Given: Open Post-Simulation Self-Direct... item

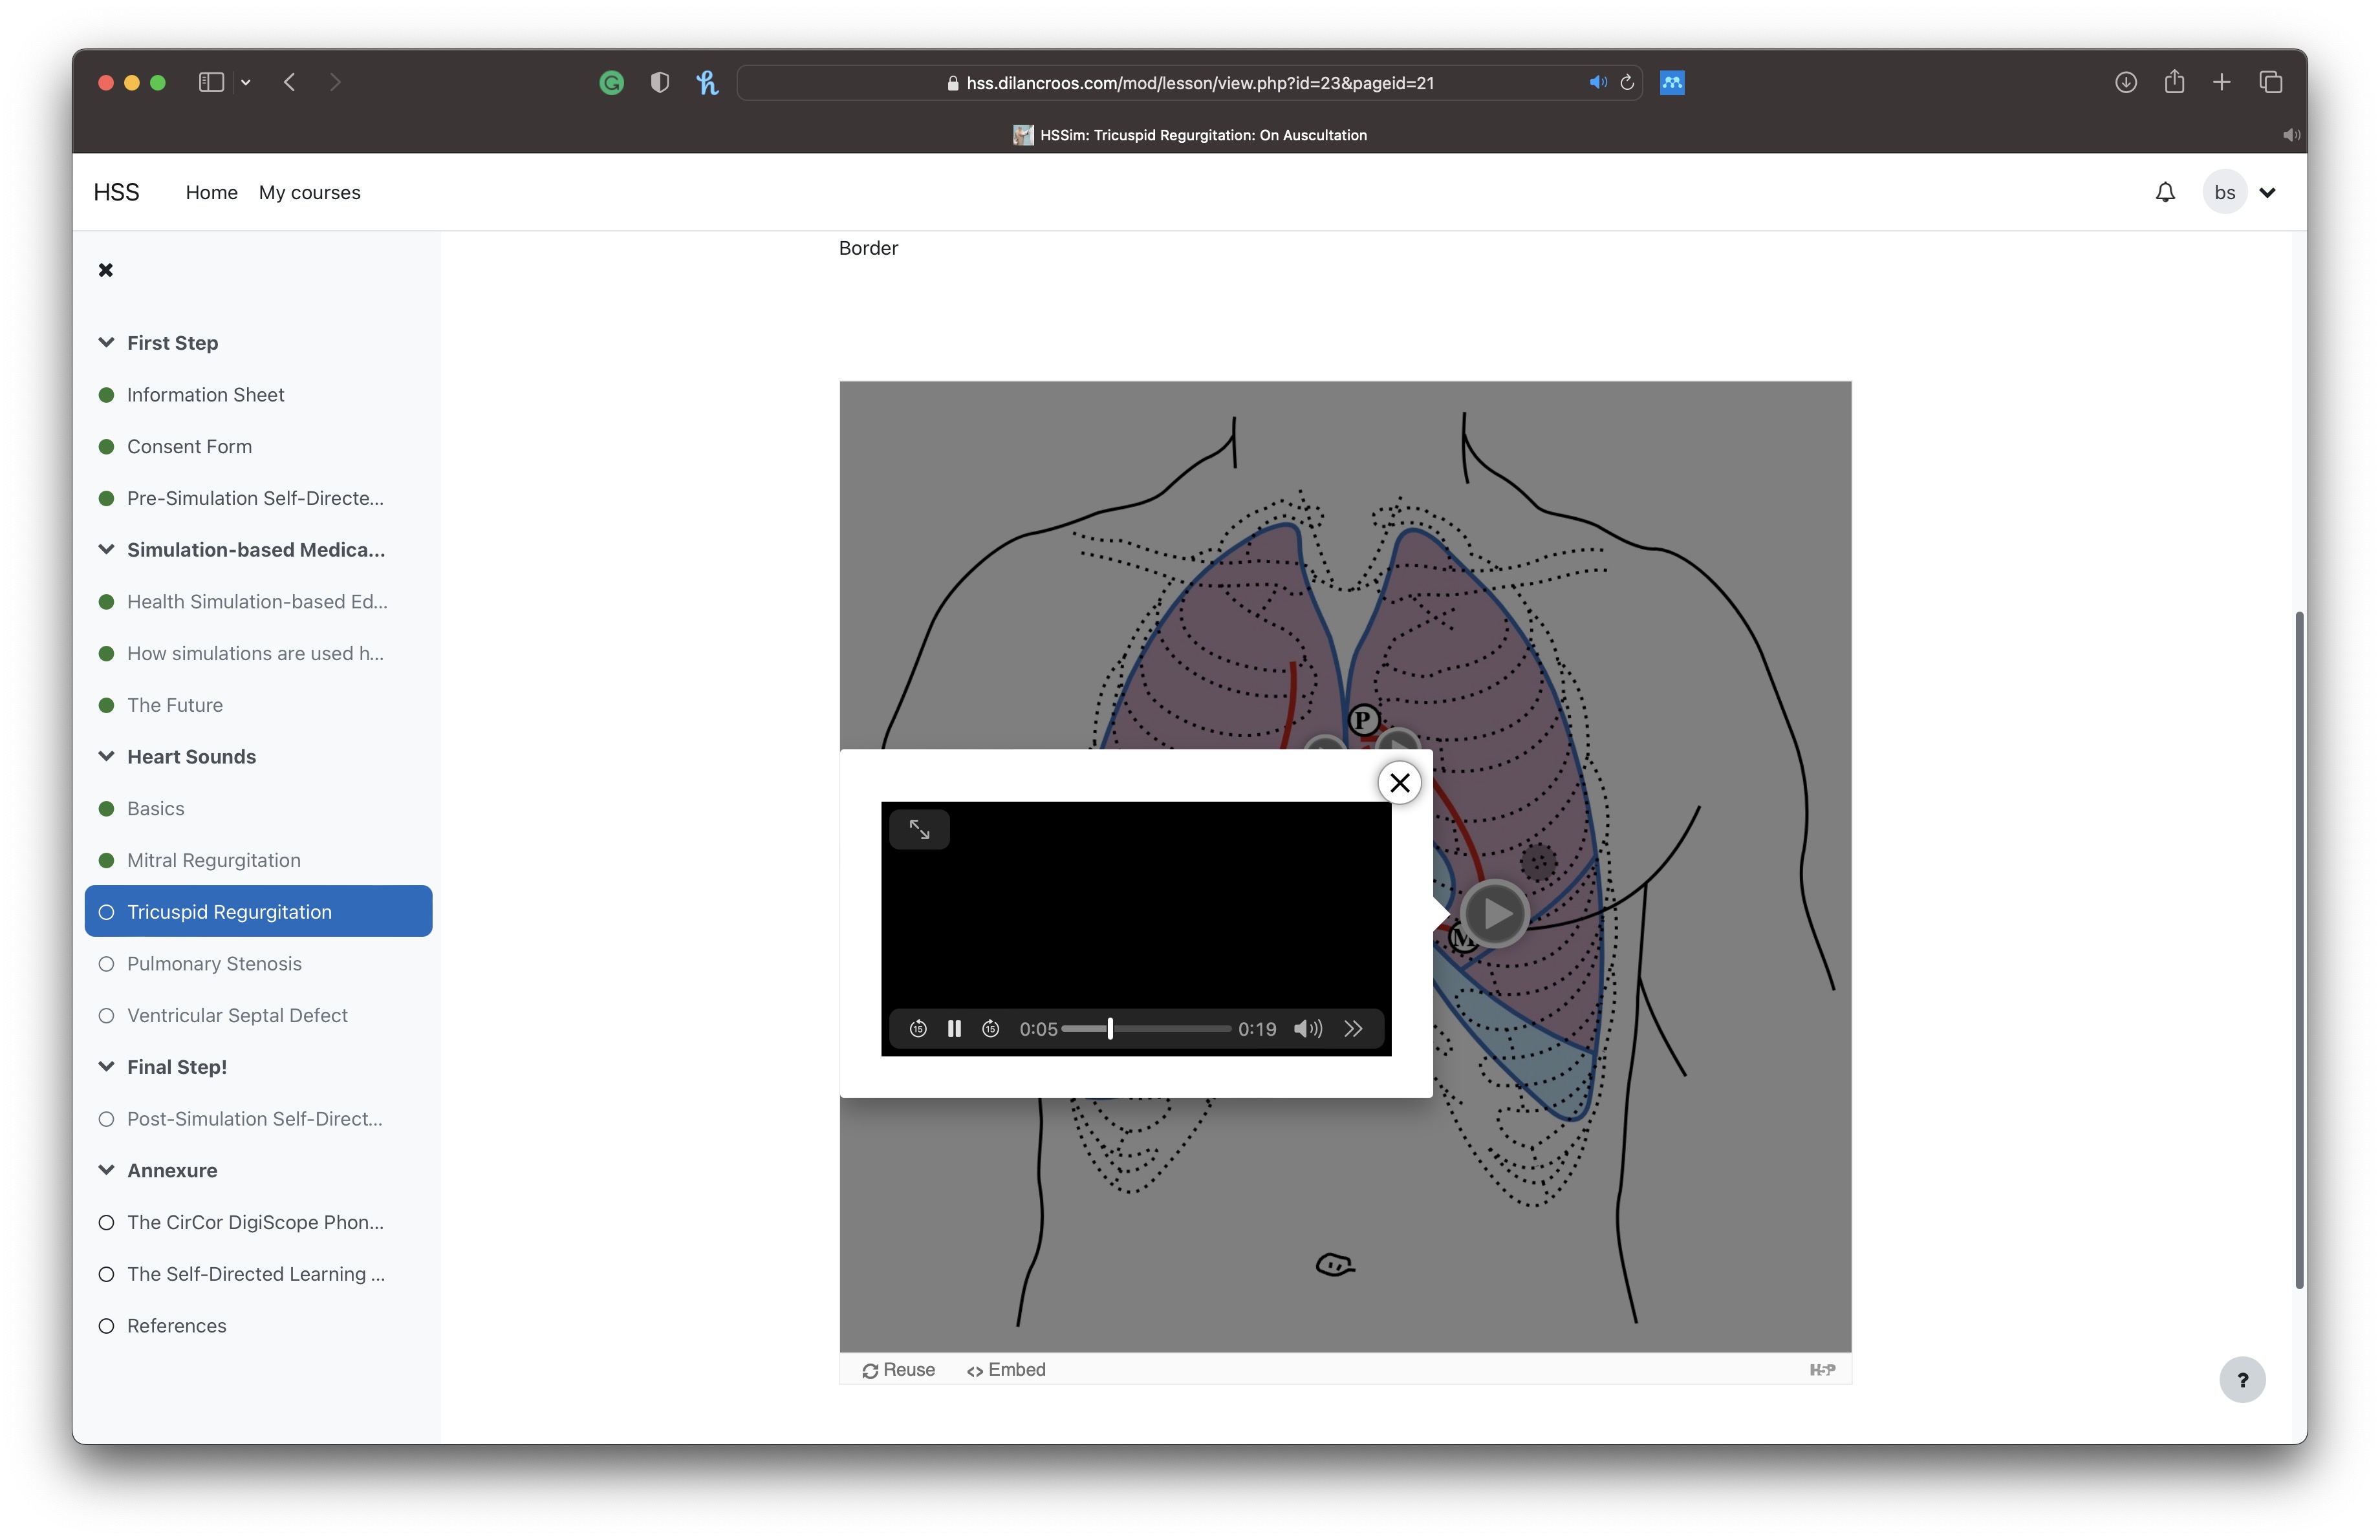Looking at the screenshot, I should click(254, 1118).
